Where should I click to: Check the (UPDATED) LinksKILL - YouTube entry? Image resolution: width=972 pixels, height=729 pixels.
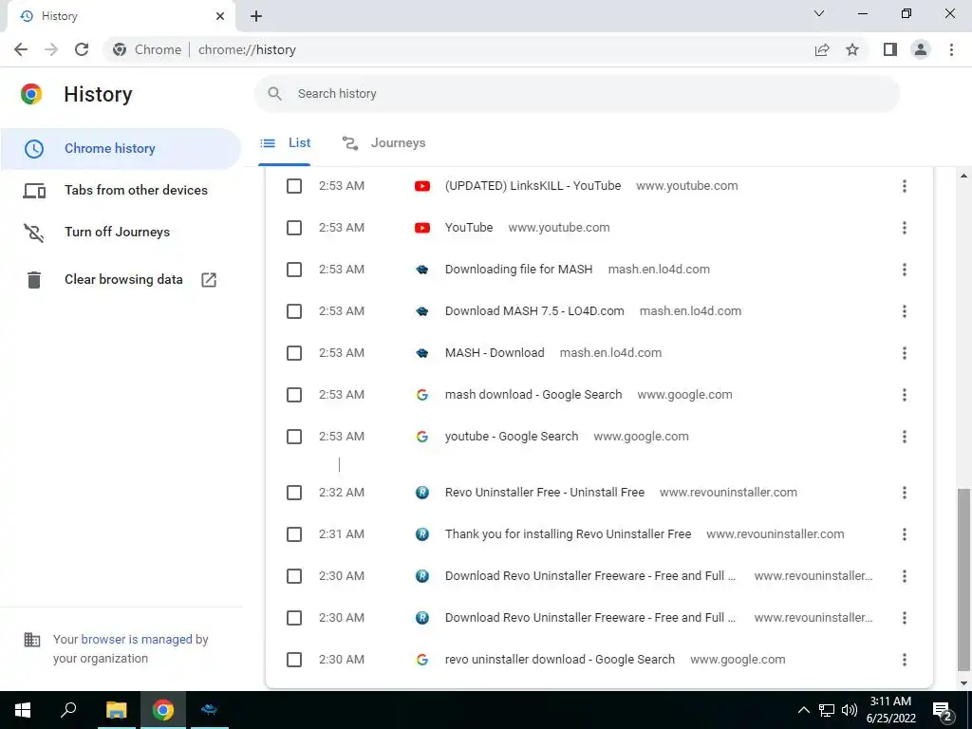[x=294, y=186]
